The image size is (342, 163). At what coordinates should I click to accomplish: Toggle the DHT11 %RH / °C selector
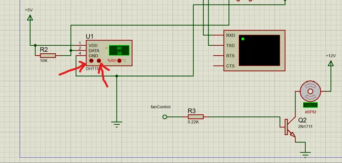pos(119,61)
